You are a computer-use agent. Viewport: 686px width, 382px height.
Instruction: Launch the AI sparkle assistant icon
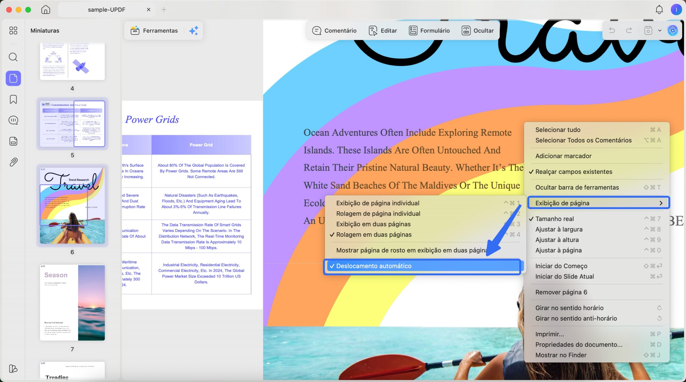point(193,31)
